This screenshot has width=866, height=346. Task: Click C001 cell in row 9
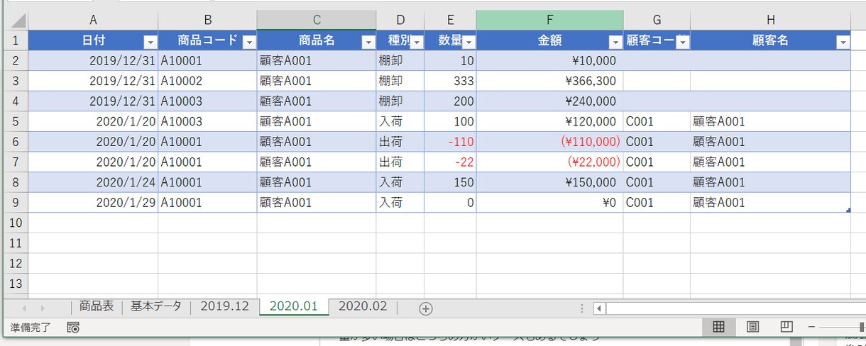pos(657,203)
